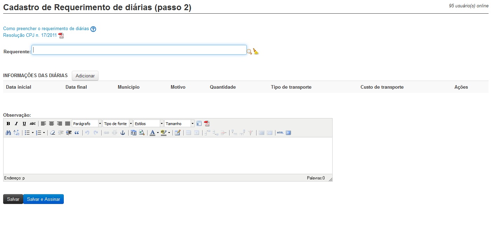This screenshot has height=239, width=491.
Task: Toggle bold formatting in Observação editor
Action: (x=8, y=124)
